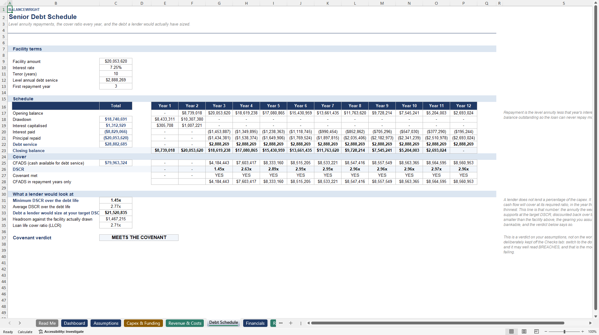The height and width of the screenshot is (335, 599).
Task: Select column C header
Action: click(116, 3)
